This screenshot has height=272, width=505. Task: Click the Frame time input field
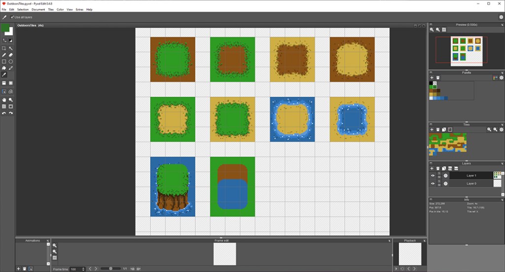tap(76, 269)
